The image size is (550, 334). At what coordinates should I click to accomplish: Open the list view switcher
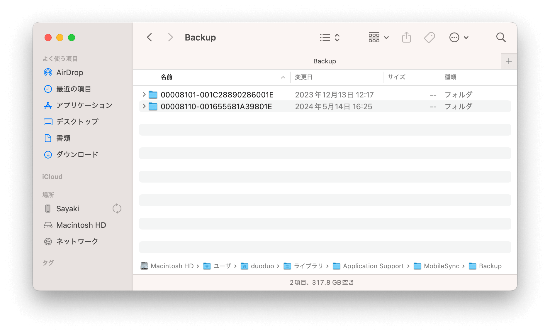point(330,37)
